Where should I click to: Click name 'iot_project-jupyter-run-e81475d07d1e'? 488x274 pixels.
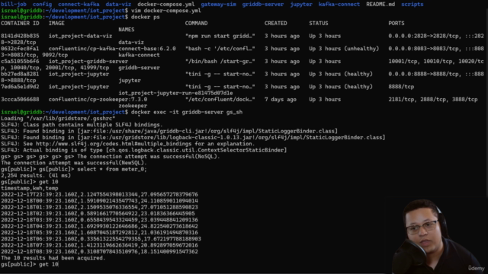(x=175, y=93)
